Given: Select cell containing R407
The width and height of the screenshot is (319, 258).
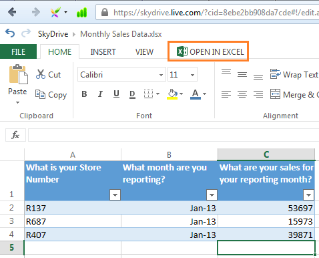Looking at the screenshot, I should [x=73, y=235].
